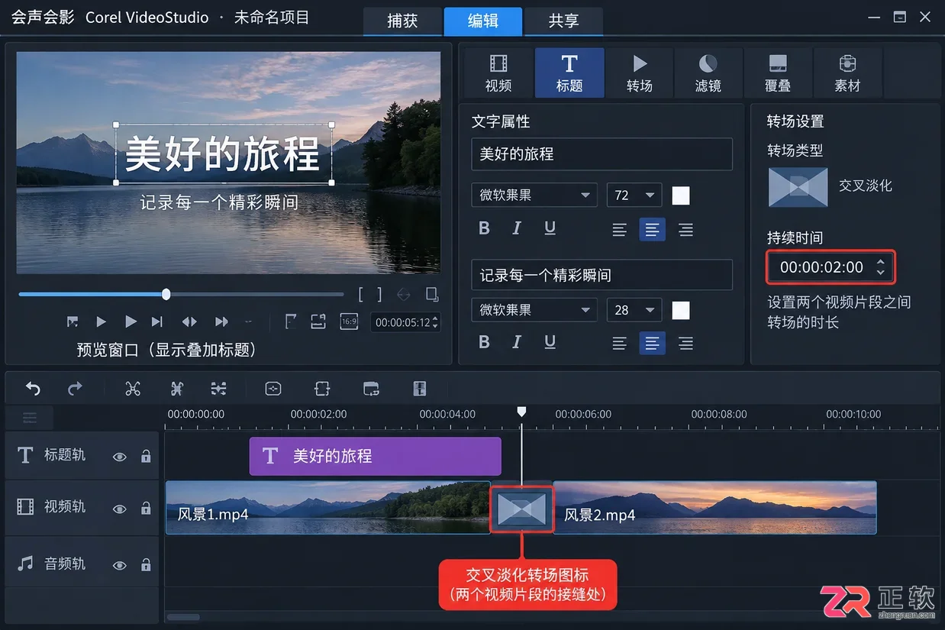Toggle bold for 记录每一个精彩瞬间 subtitle
The width and height of the screenshot is (945, 630).
[x=484, y=342]
